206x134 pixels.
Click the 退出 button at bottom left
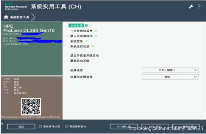[21, 127]
